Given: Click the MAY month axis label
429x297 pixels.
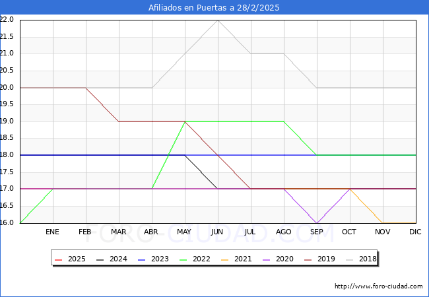Looking at the screenshot, I should (x=184, y=232).
